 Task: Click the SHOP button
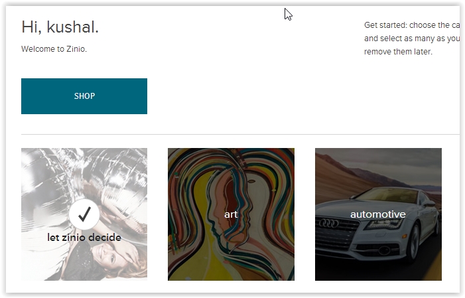(84, 96)
